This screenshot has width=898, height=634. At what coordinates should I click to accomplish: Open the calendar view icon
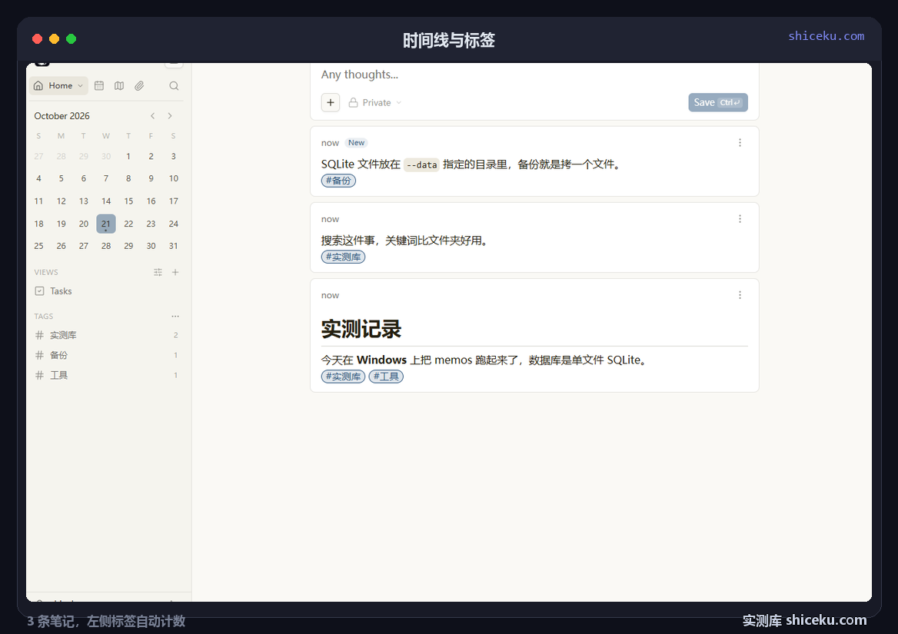click(x=99, y=86)
